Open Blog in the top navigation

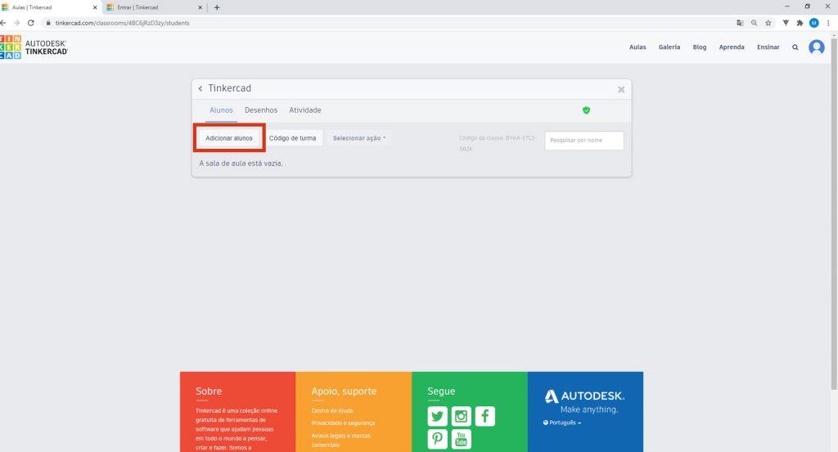[x=700, y=47]
